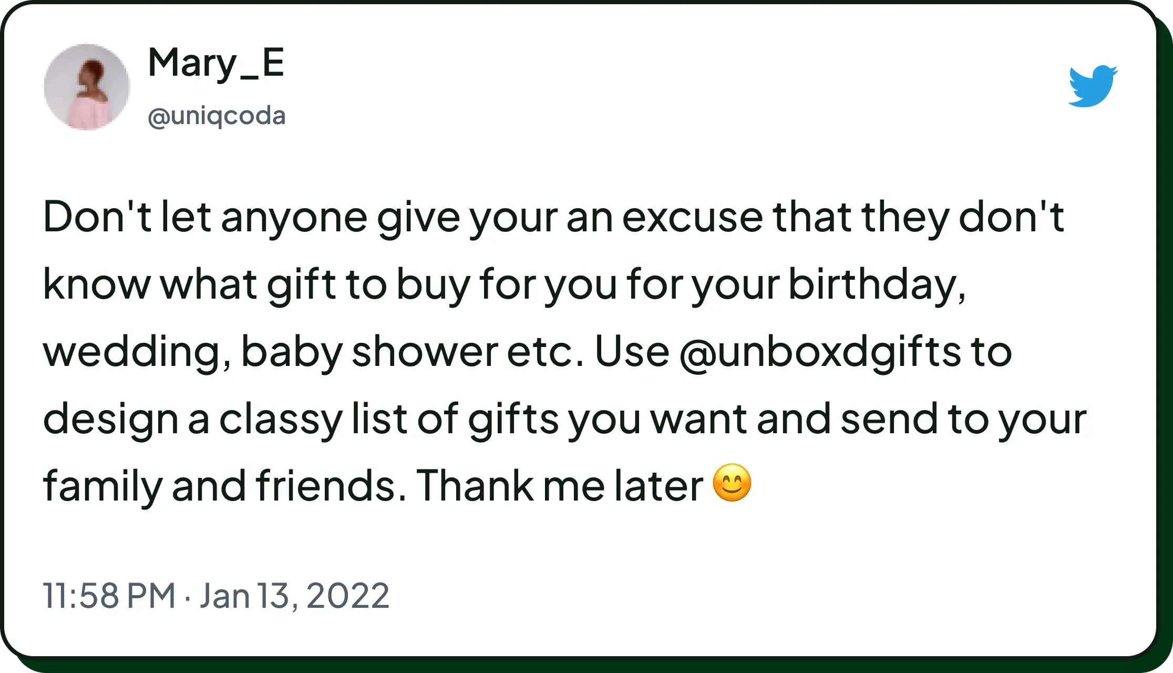Click the Jan 13, 2022 date
This screenshot has height=673, width=1173.
click(294, 596)
